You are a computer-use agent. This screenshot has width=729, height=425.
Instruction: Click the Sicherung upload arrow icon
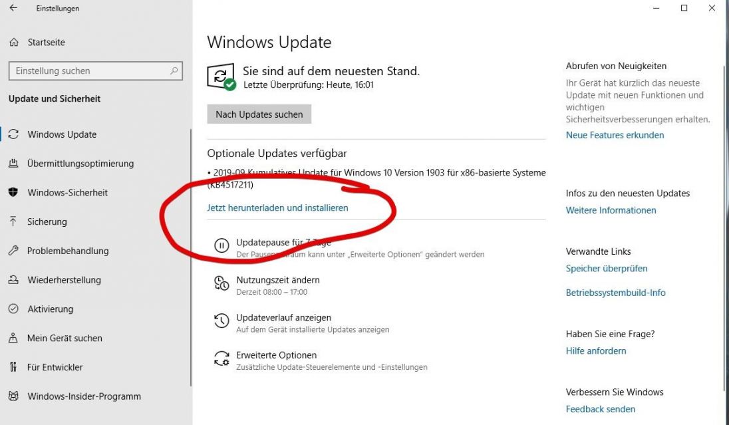[x=13, y=221]
